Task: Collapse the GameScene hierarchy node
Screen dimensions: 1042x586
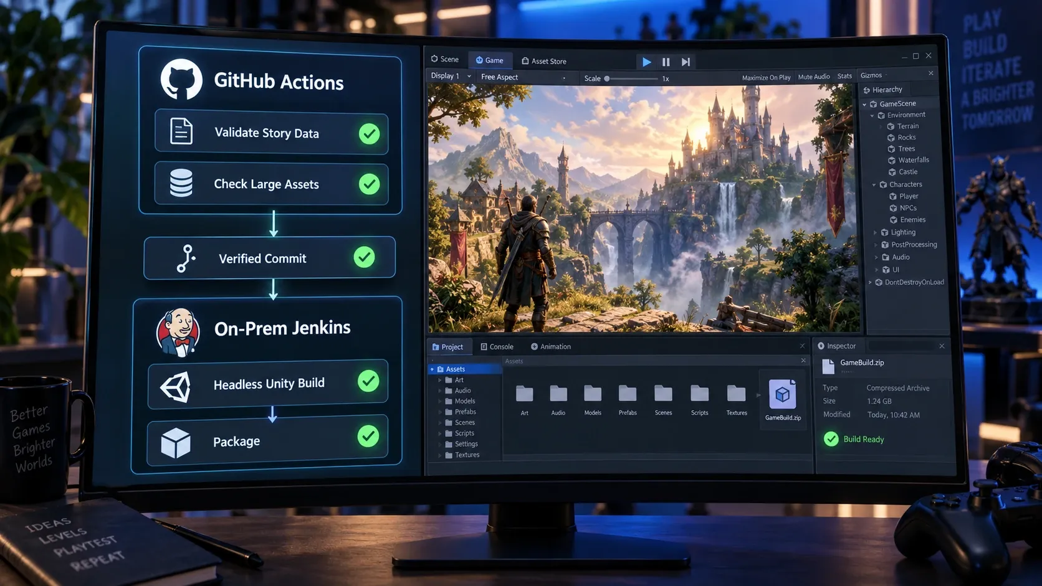Action: 864,105
